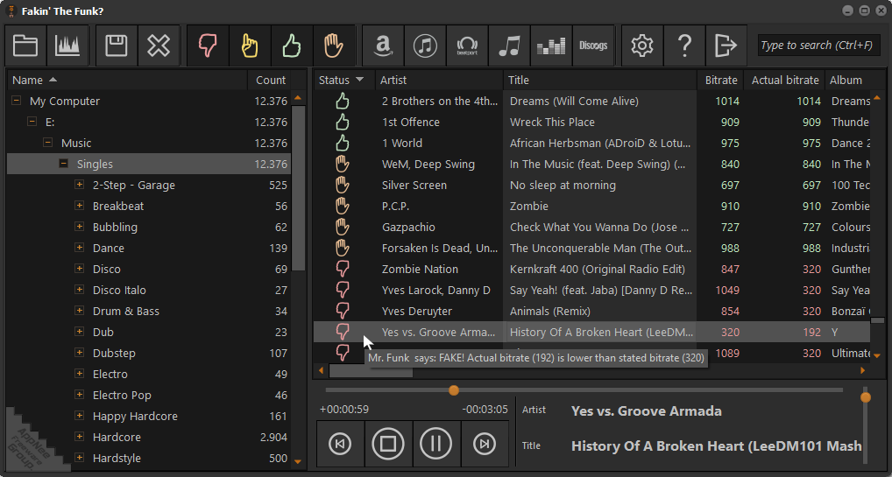Skip to the next track

coord(484,444)
